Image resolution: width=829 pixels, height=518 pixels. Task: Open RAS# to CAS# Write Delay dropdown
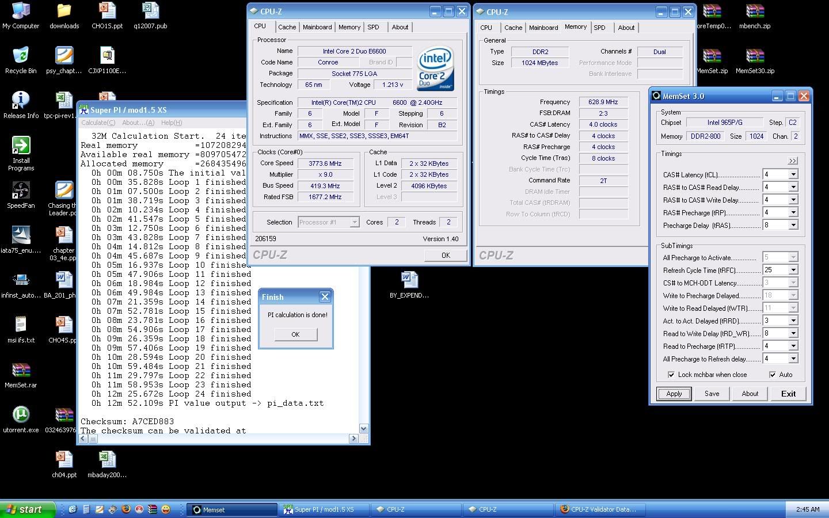coord(793,200)
